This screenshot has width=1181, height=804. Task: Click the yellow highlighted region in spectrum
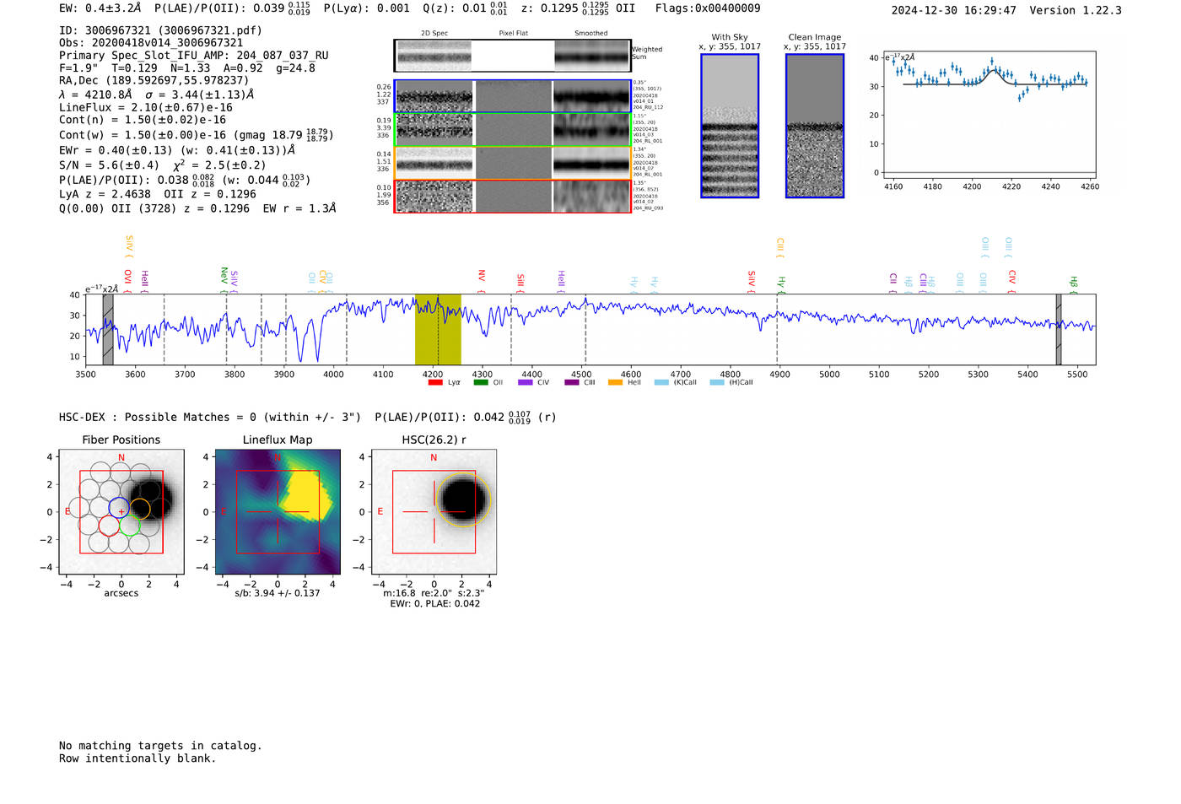[438, 330]
